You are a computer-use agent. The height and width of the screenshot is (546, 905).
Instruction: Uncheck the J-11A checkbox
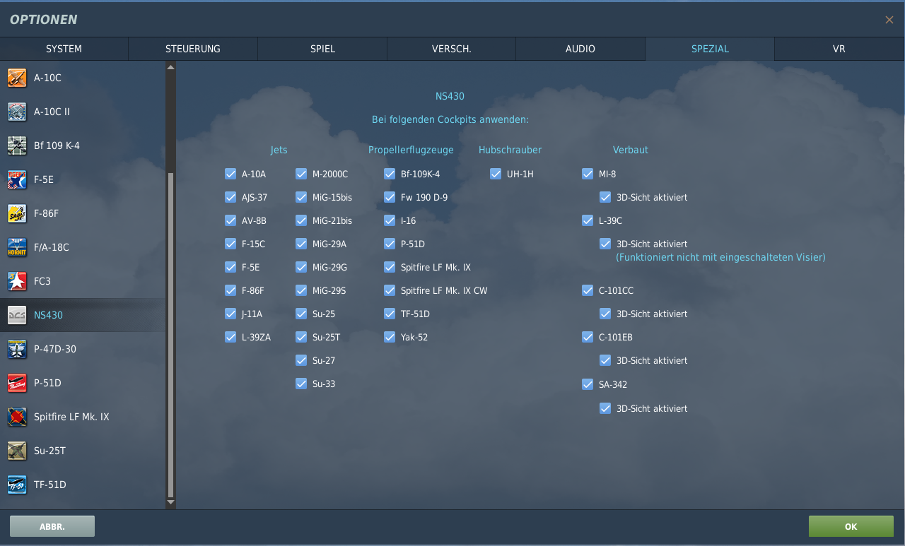(x=230, y=314)
